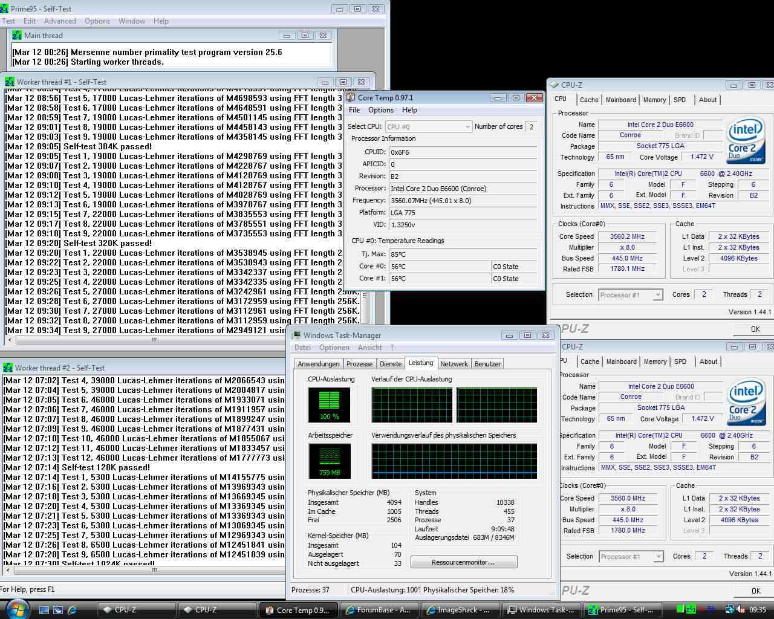Switch to Mainboard tab in upper CPU-Z

(621, 100)
